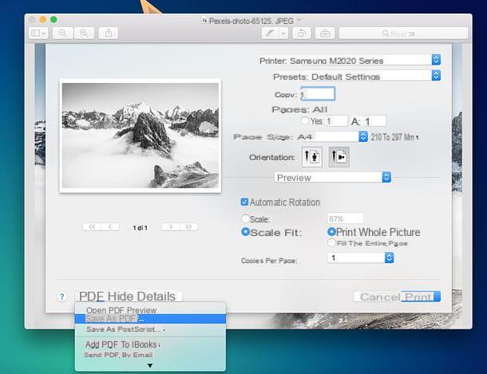The height and width of the screenshot is (374, 487).
Task: Click the green maximize window button
Action: [x=53, y=19]
